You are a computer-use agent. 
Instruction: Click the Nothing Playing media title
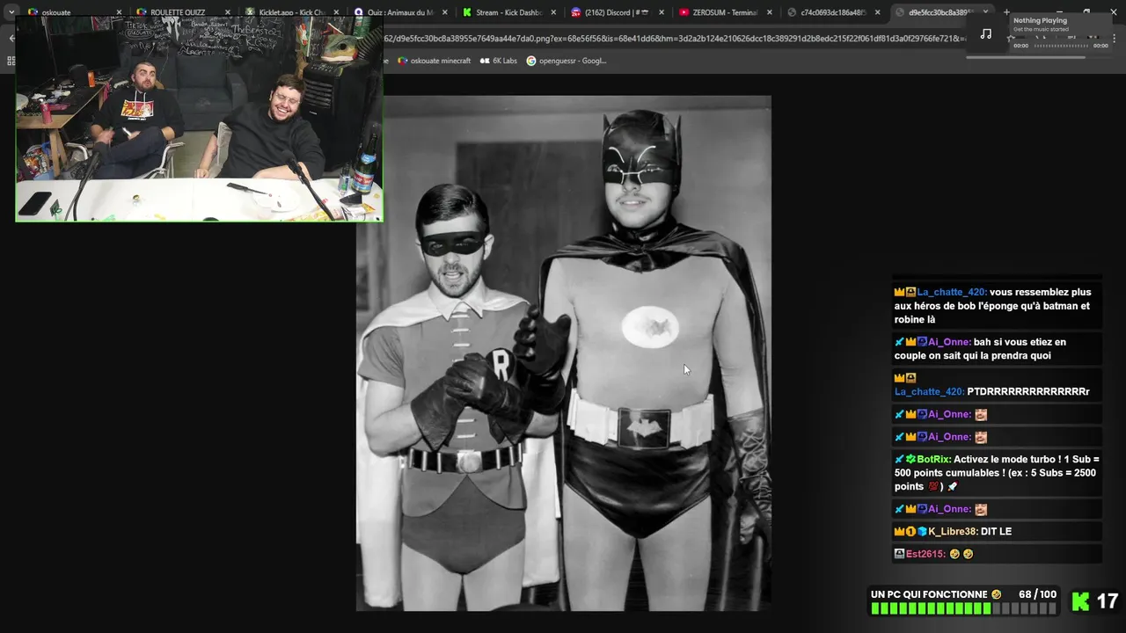[x=1040, y=20]
